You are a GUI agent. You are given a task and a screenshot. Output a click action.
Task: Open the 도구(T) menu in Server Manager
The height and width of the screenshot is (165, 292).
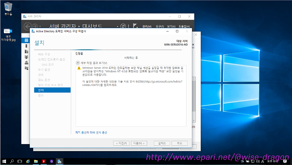point(160,27)
